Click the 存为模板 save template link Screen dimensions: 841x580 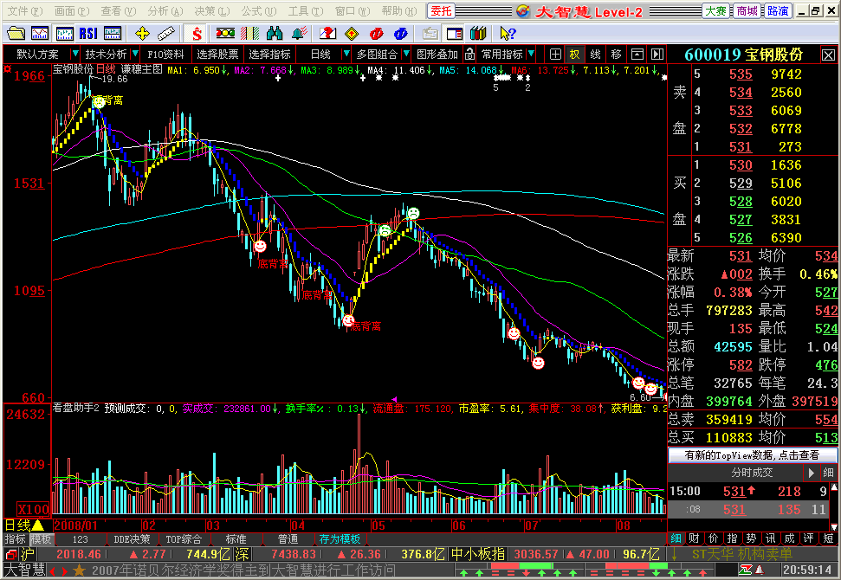pos(339,539)
